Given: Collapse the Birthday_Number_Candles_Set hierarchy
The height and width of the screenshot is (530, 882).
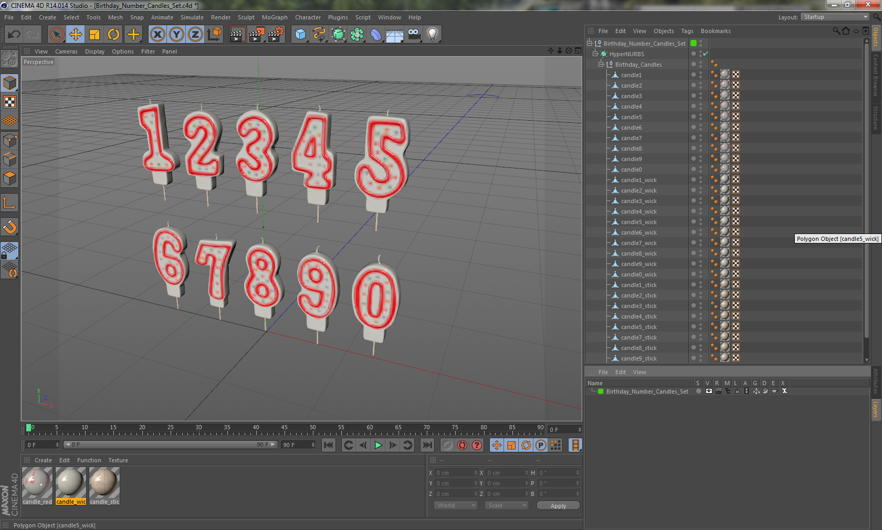Looking at the screenshot, I should click(x=590, y=43).
